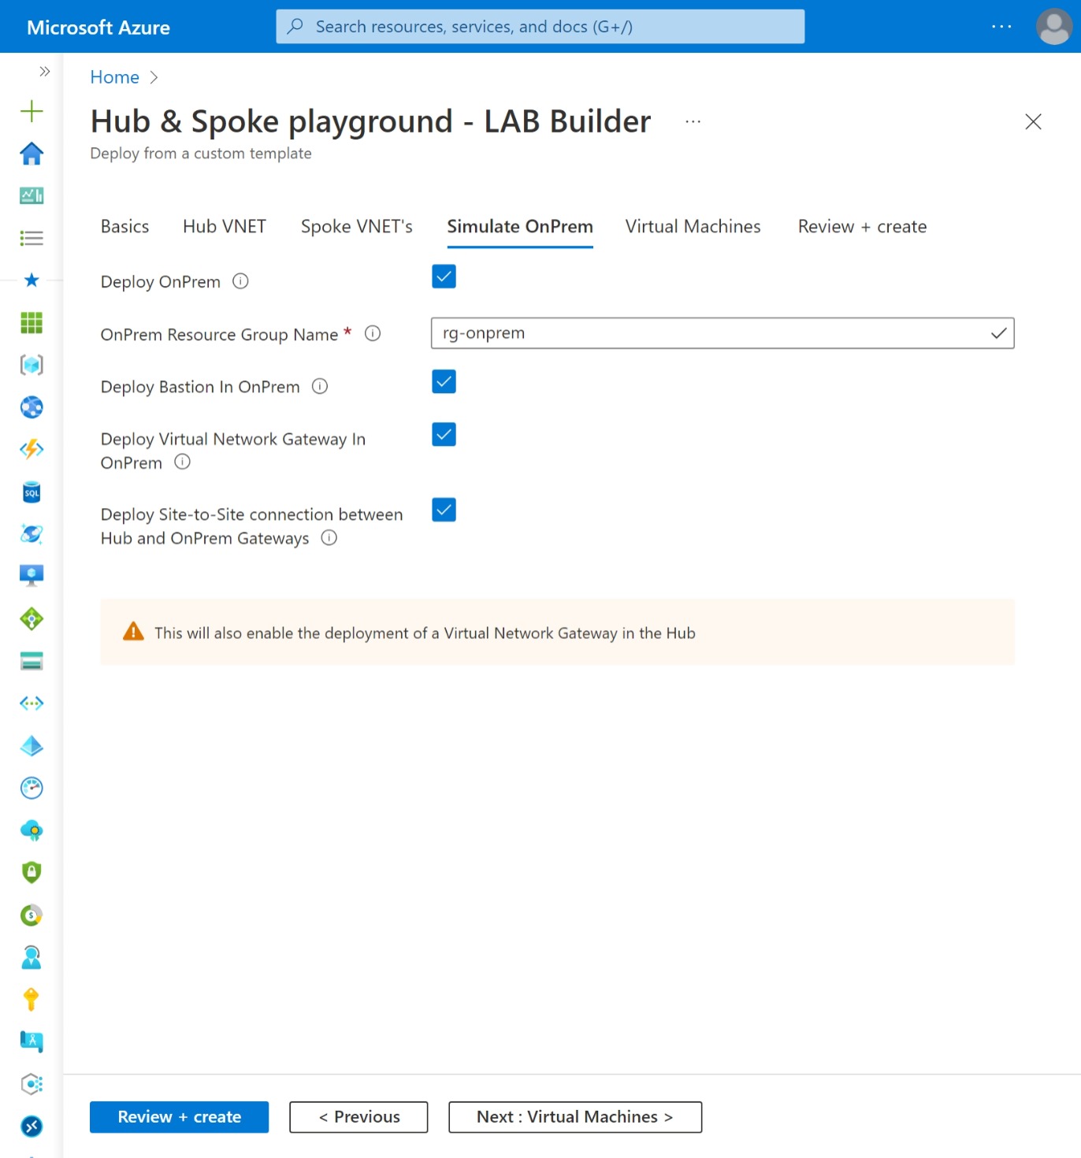Toggle Deploy Site-to-Site connection checkbox
The image size is (1081, 1158).
[x=444, y=510]
